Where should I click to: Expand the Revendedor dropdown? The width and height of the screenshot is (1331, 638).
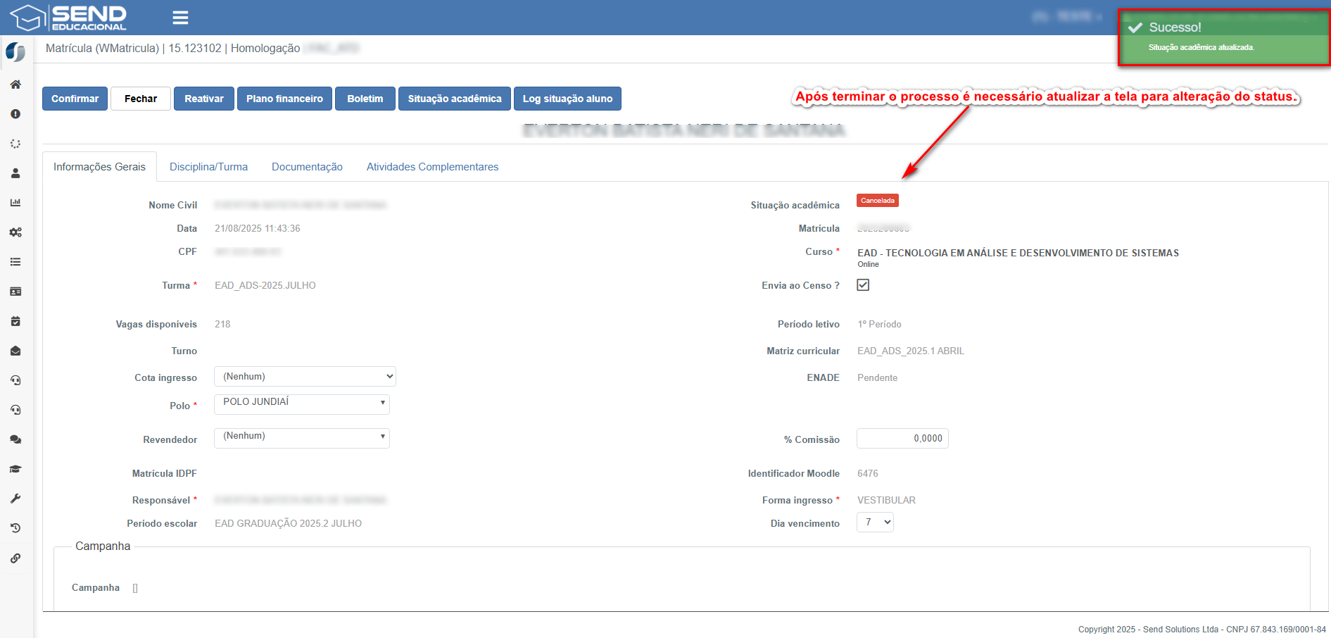[x=302, y=437]
